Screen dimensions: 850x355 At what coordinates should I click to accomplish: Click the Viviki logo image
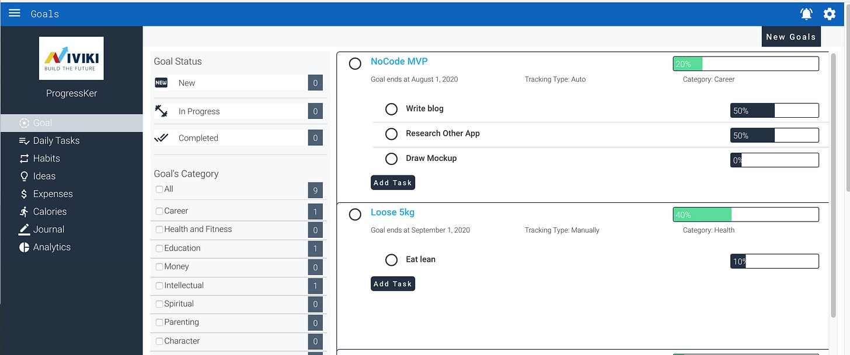(x=71, y=58)
